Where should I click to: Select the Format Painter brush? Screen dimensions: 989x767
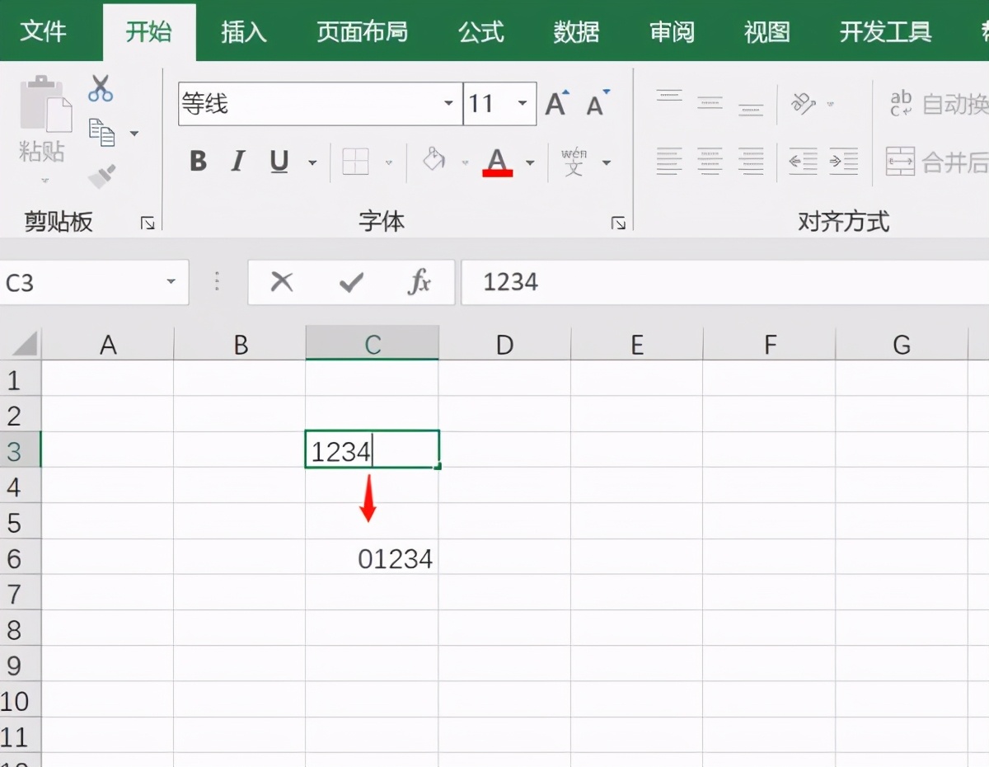(x=102, y=175)
